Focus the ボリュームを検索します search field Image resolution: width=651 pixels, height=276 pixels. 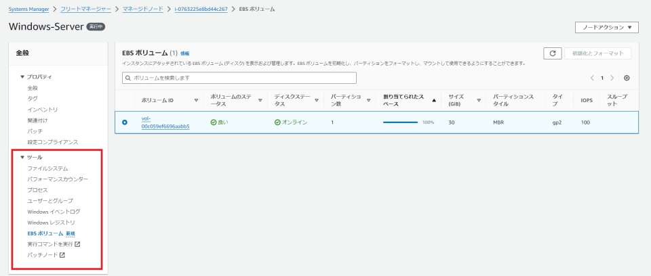click(239, 78)
